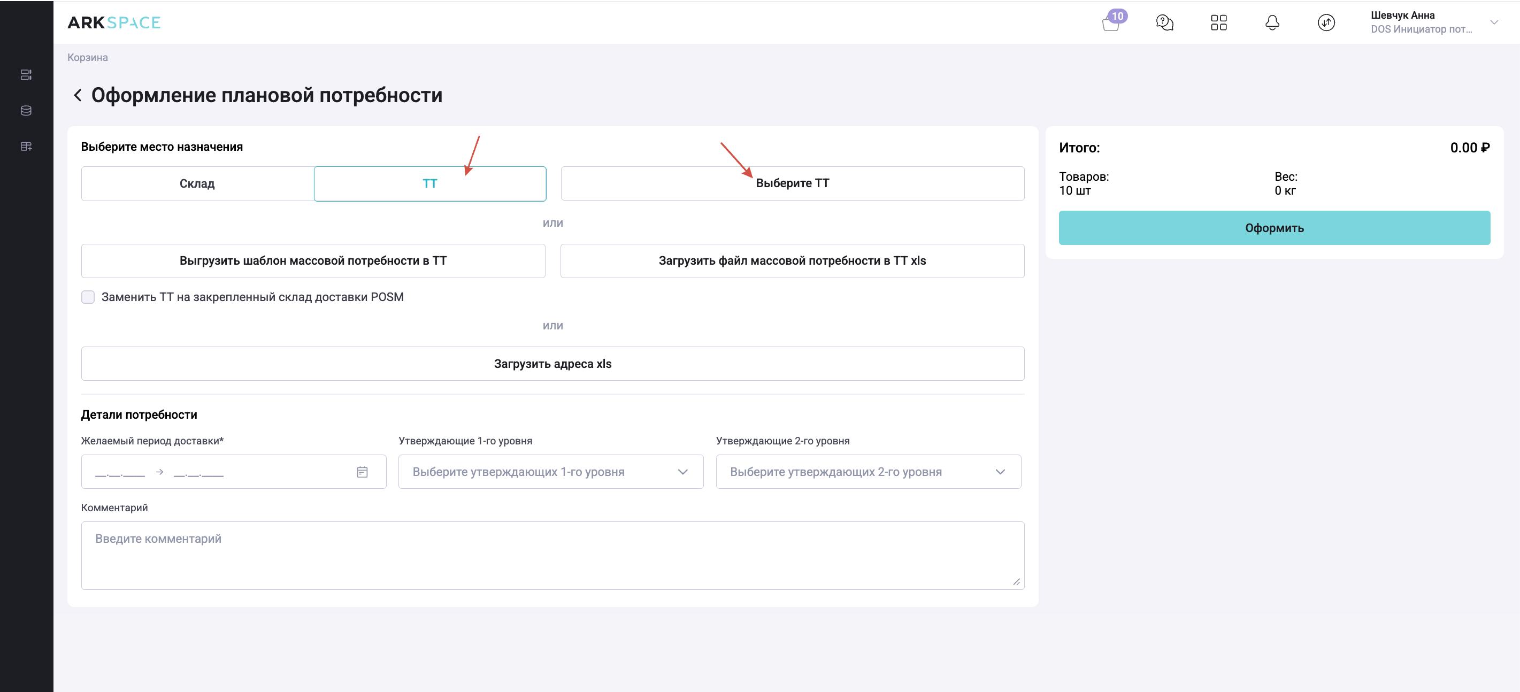
Task: Click the items count 10 шт
Action: click(x=1074, y=190)
